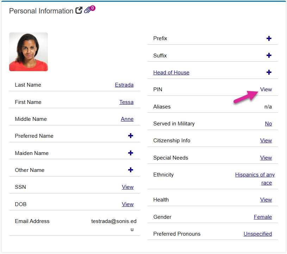
Task: Edit last name Estrada link
Action: pyautogui.click(x=124, y=85)
